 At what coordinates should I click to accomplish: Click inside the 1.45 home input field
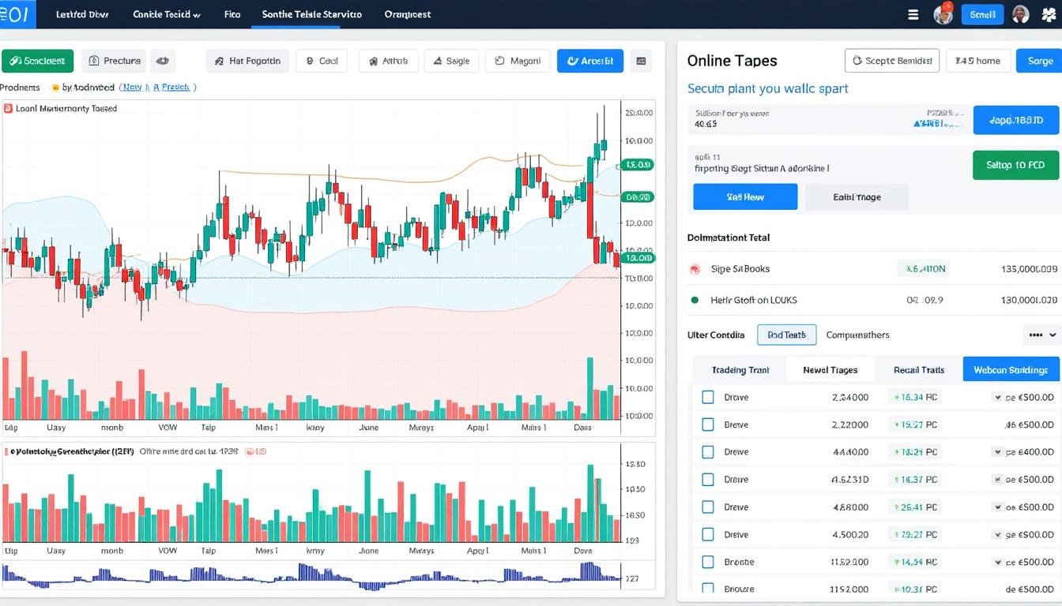[978, 60]
